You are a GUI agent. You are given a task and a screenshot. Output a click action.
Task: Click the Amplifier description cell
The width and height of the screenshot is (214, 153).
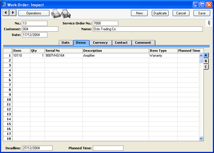tap(116, 56)
